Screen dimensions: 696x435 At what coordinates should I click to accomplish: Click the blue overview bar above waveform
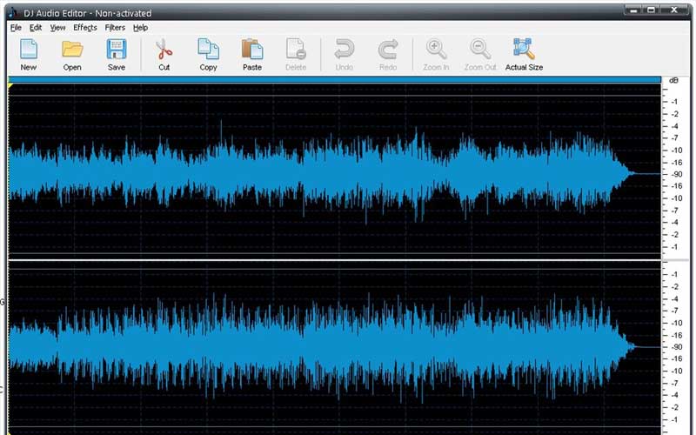[335, 79]
